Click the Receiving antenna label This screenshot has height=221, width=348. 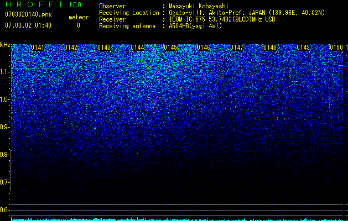point(127,26)
